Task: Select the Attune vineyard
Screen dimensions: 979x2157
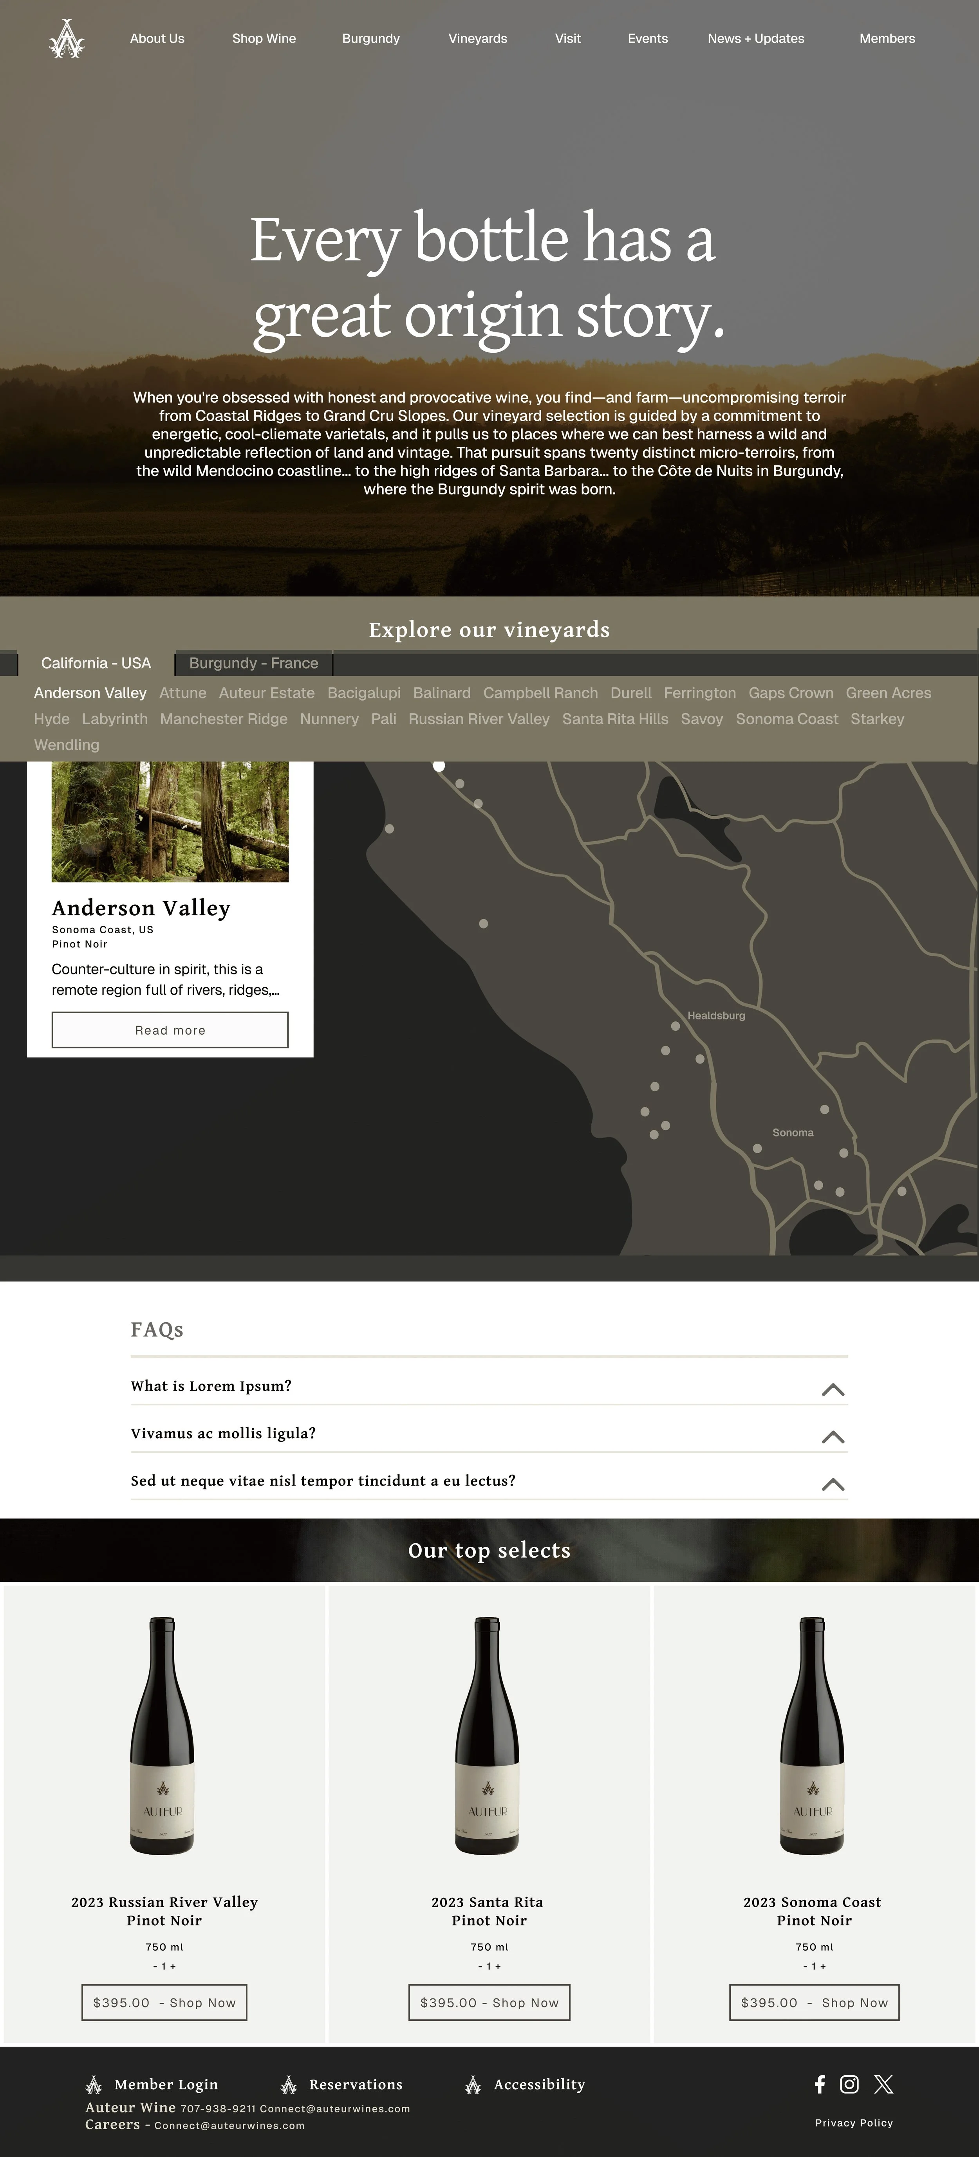Action: point(182,693)
